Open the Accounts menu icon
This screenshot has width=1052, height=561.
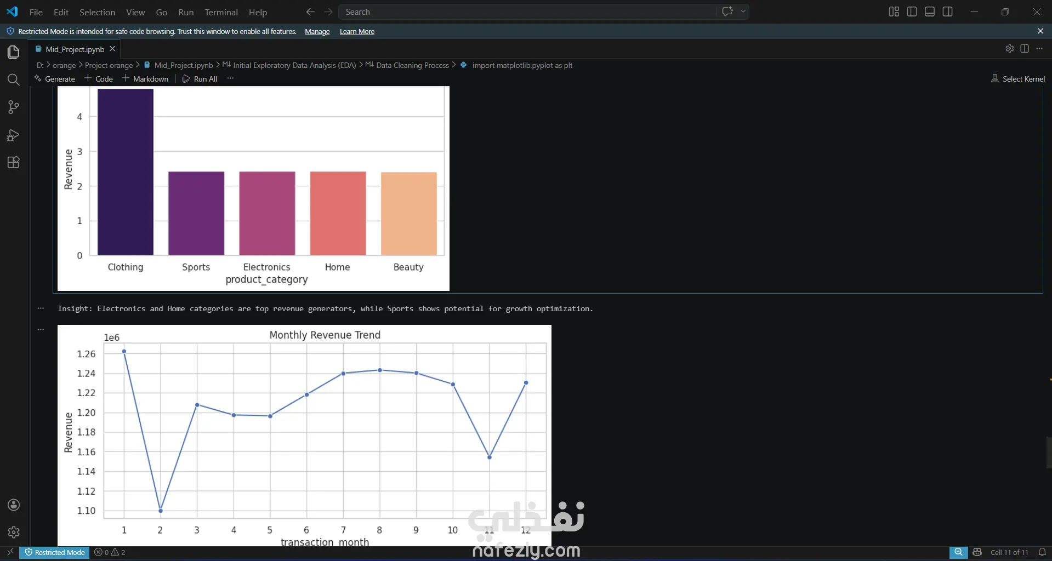pyautogui.click(x=14, y=505)
